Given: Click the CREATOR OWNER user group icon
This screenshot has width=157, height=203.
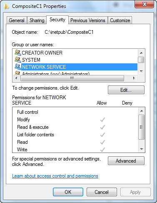Looking at the screenshot, I should click(18, 53).
